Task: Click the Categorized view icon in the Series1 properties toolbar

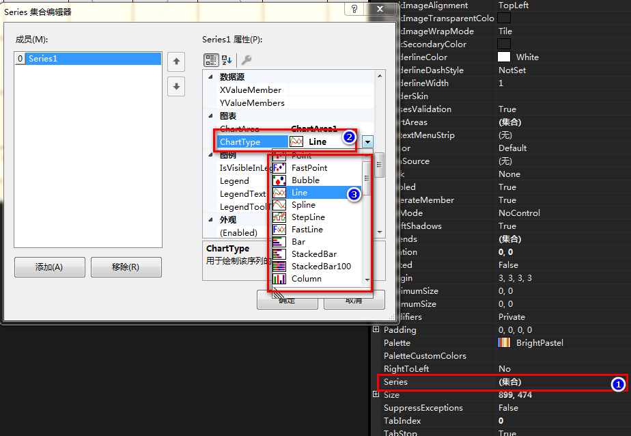Action: (x=211, y=60)
